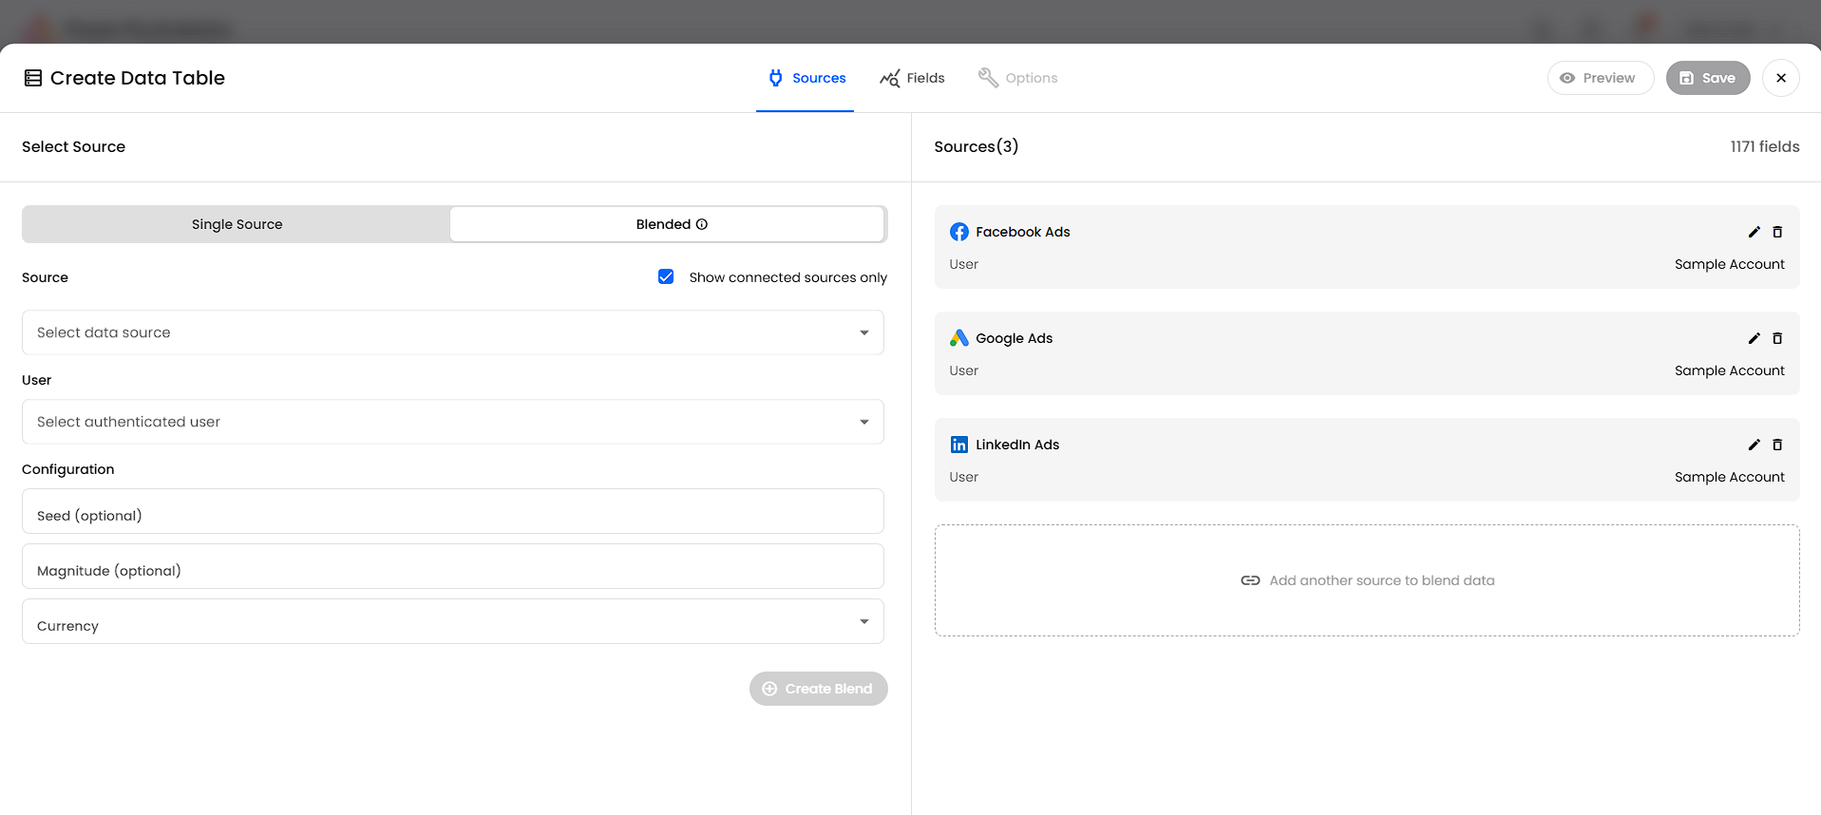Click the edit pencil for Facebook Ads
1821x815 pixels.
click(x=1754, y=232)
